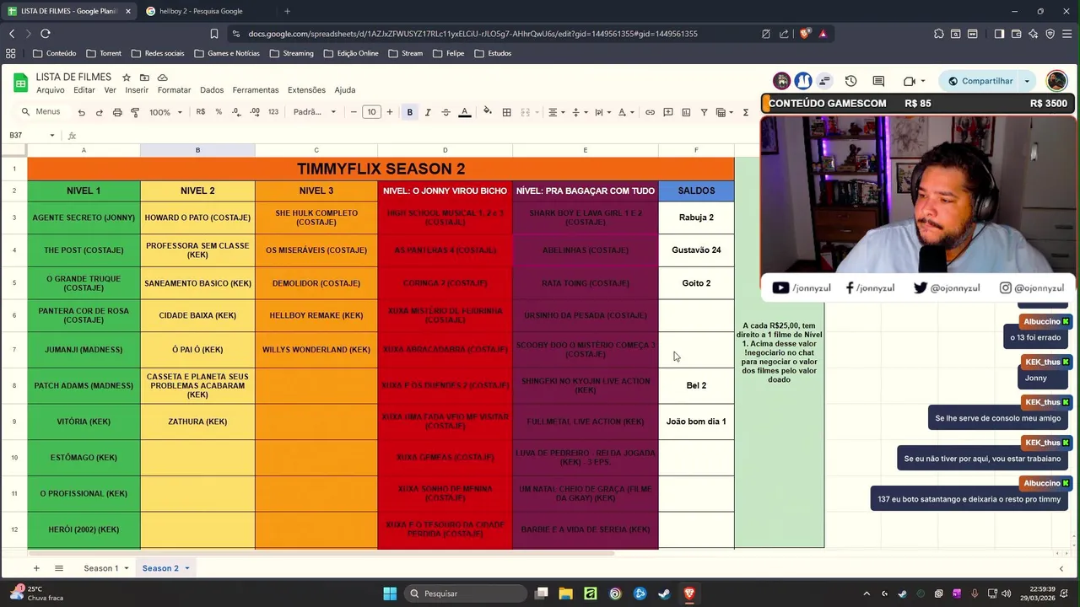Image resolution: width=1080 pixels, height=607 pixels.
Task: Open the browser extensions puzzle icon
Action: 938,34
